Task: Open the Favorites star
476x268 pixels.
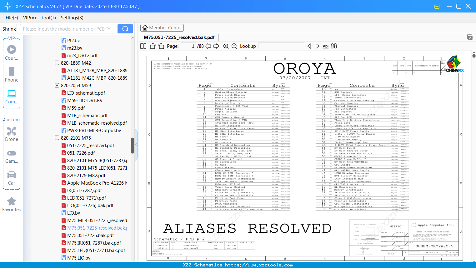Action: 12,204
